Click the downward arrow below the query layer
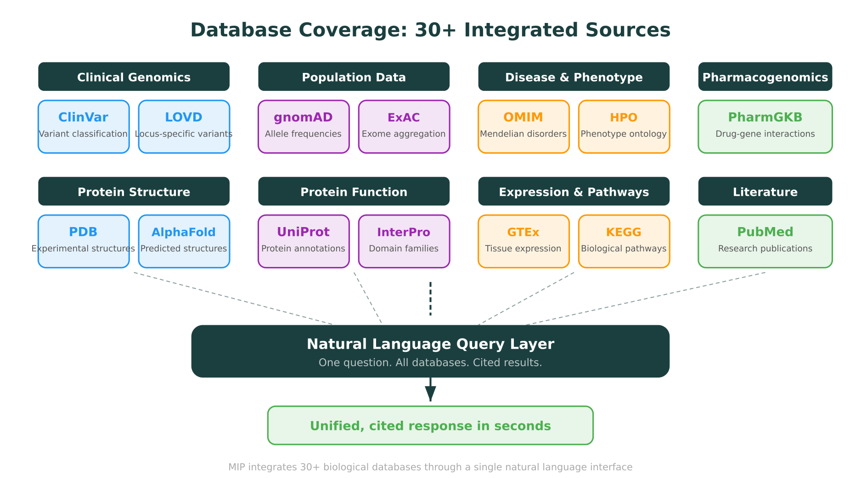This screenshot has width=861, height=478. 430,389
